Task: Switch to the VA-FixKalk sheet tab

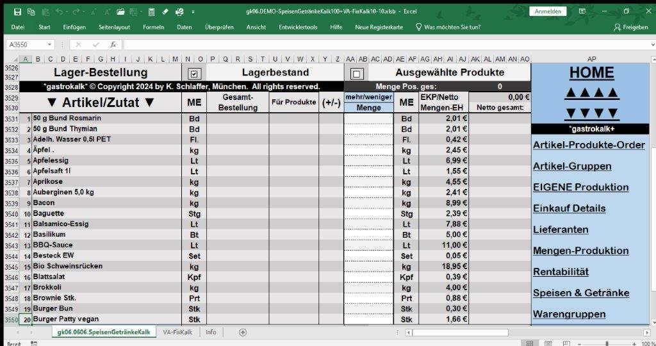Action: [178, 332]
